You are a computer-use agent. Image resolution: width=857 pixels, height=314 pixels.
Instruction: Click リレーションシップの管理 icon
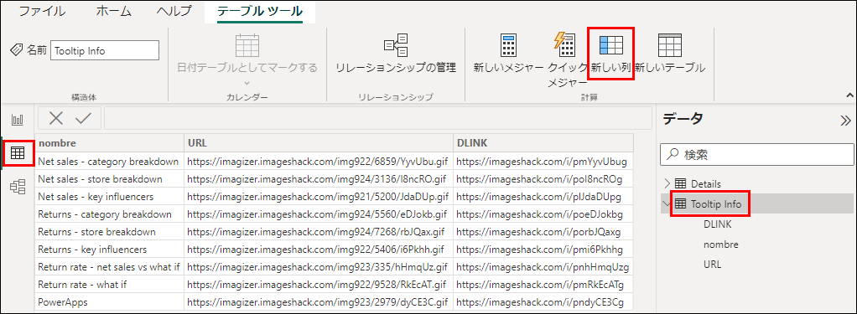[x=396, y=44]
